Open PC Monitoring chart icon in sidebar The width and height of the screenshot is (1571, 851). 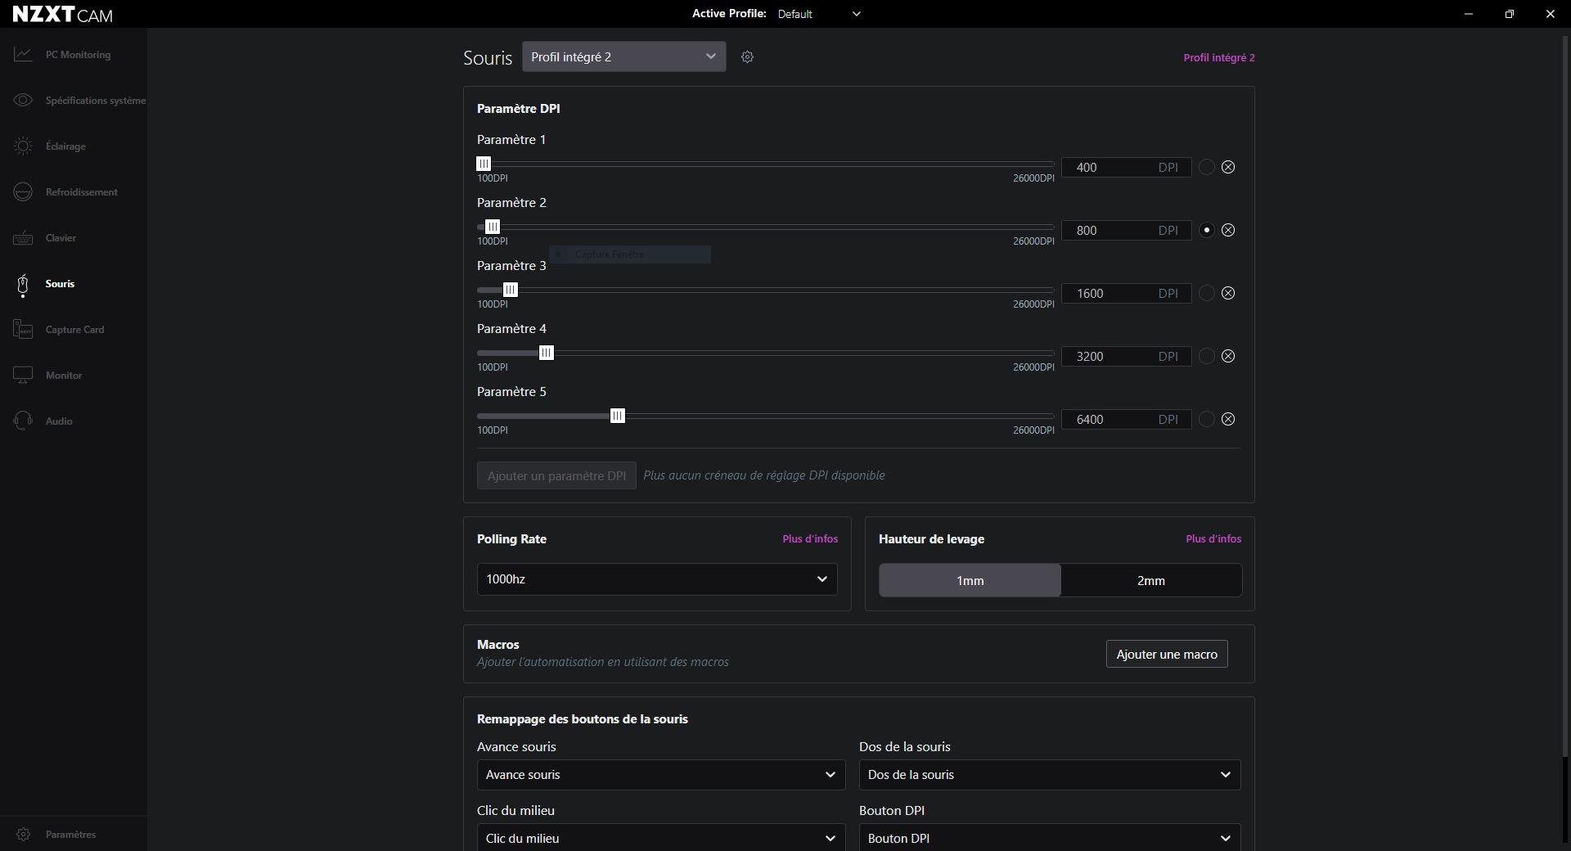(x=23, y=55)
